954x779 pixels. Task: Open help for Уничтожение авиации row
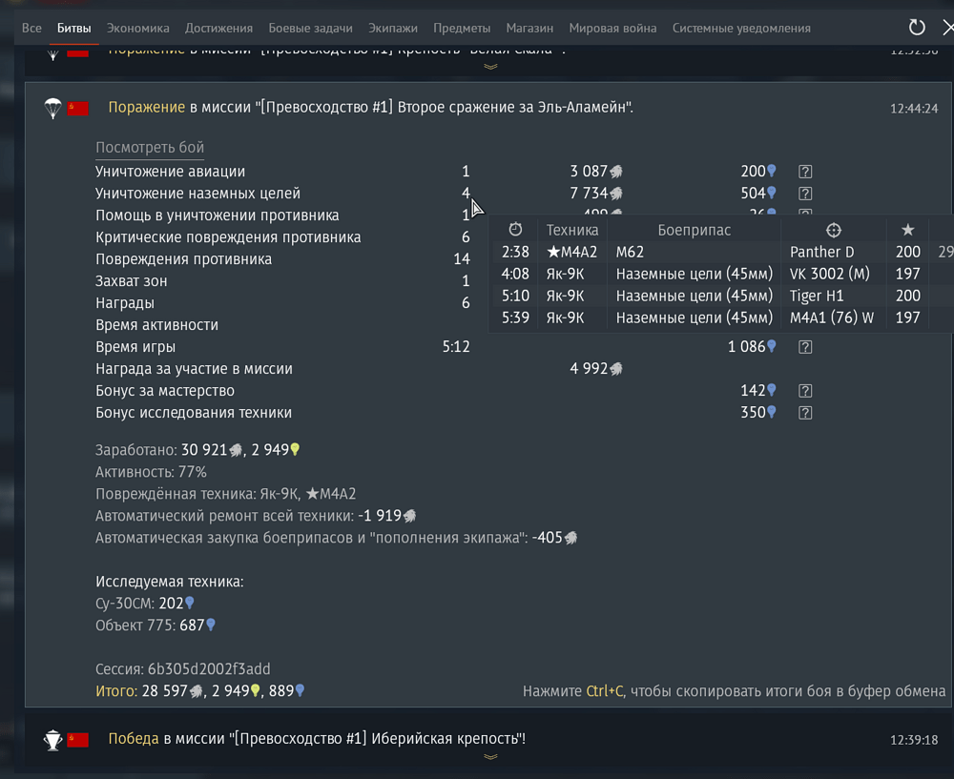click(805, 172)
